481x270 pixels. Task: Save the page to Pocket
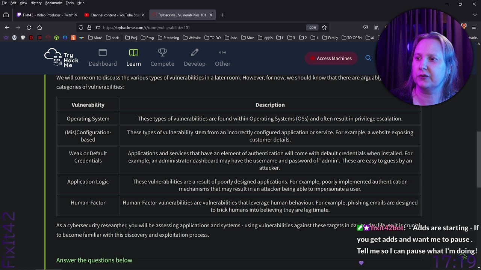[366, 27]
